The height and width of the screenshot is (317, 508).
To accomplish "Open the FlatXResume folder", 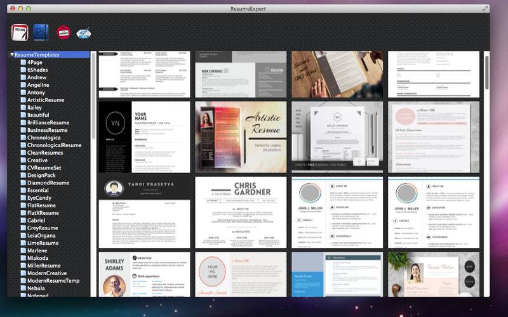I will point(40,213).
